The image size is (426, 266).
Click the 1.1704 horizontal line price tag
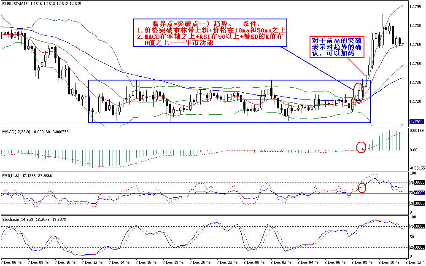(416, 121)
